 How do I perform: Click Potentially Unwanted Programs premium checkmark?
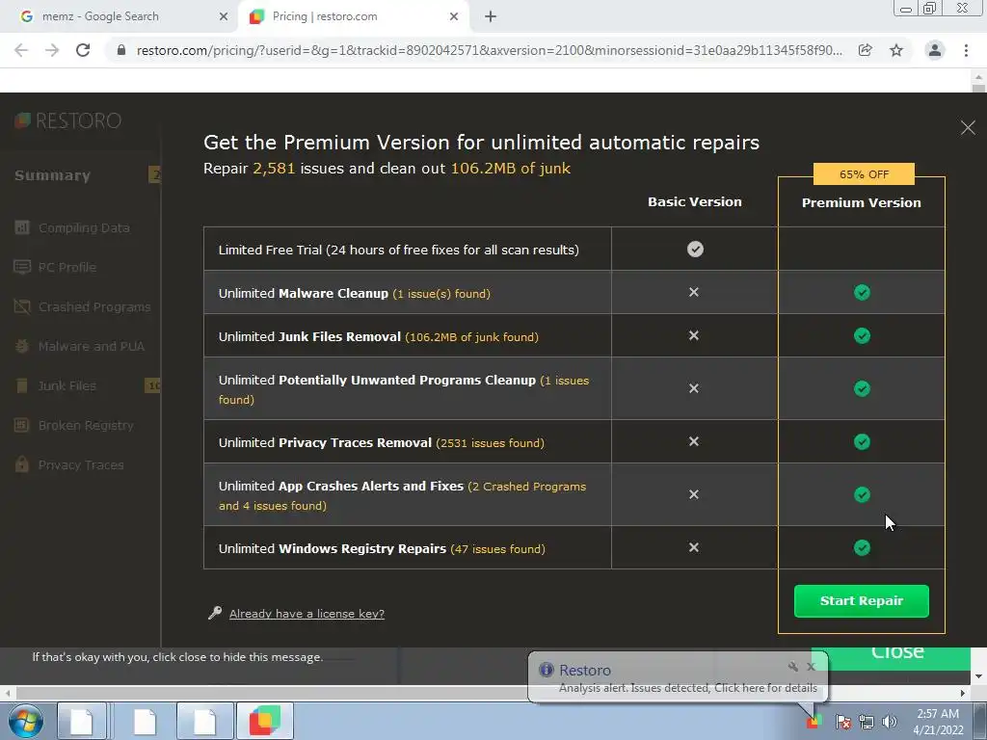pos(862,389)
